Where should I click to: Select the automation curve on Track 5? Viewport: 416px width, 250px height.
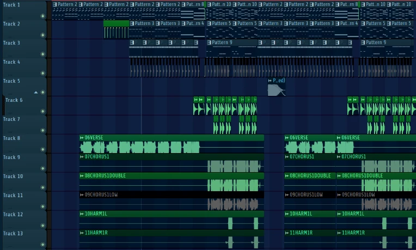[276, 90]
